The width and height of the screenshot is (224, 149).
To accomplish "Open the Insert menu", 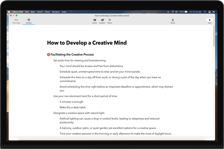I will point(40,12).
